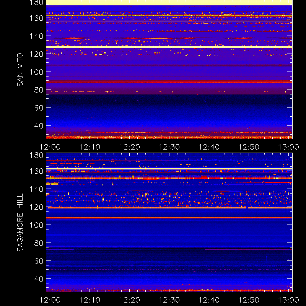
Task: Pick the 12:40 label under Sagamore Hill plot
Action: 209,300
